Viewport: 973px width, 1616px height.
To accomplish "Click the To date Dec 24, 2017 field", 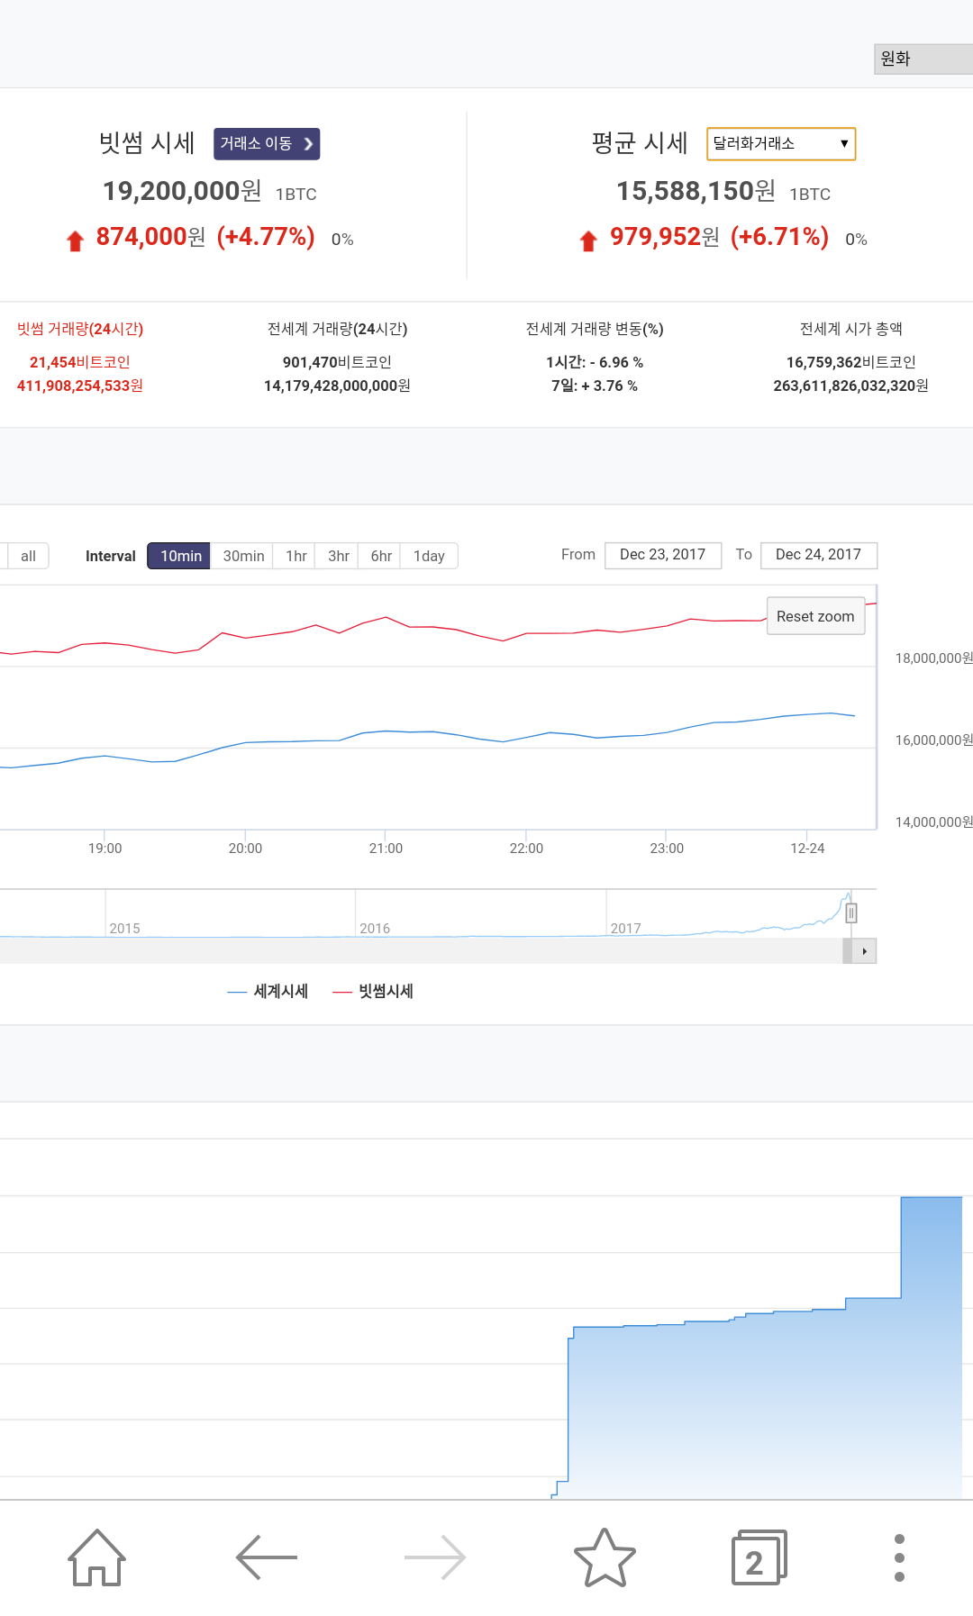I will [x=818, y=555].
